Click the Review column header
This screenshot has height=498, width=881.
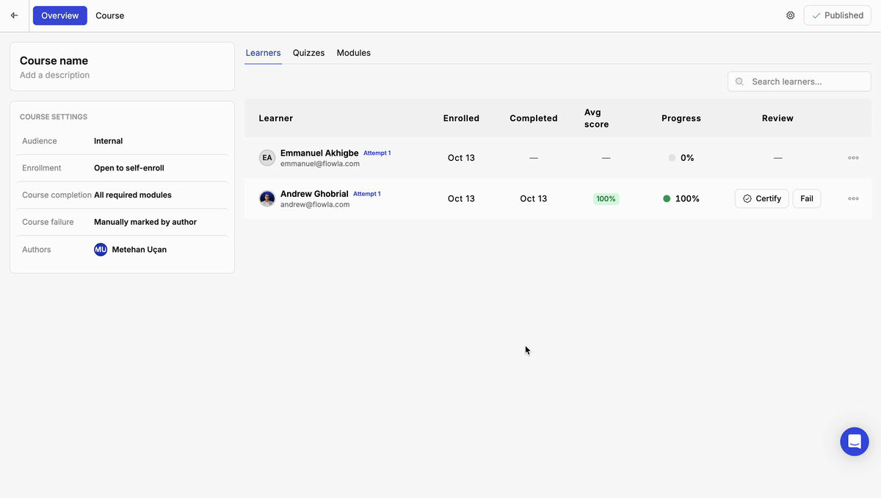pyautogui.click(x=777, y=118)
